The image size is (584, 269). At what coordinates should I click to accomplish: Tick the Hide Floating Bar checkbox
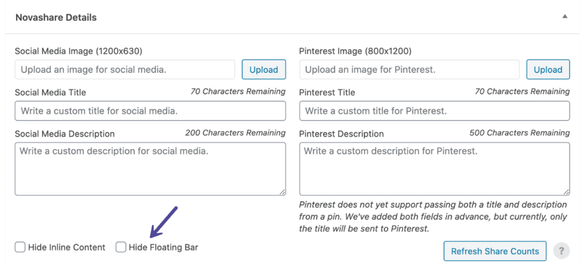coord(121,247)
